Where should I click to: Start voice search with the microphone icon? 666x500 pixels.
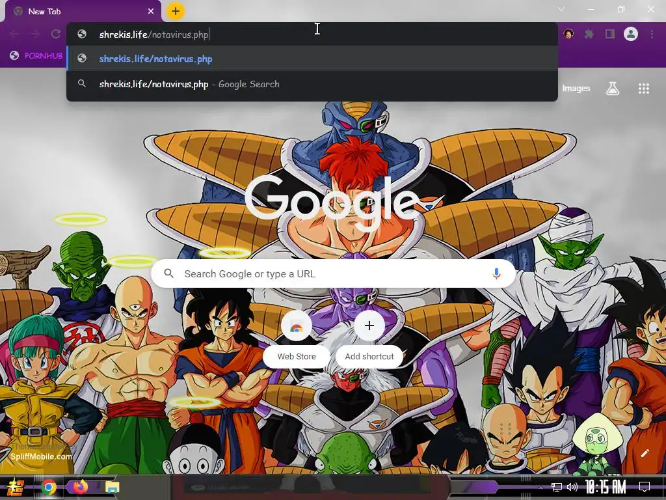coord(496,274)
